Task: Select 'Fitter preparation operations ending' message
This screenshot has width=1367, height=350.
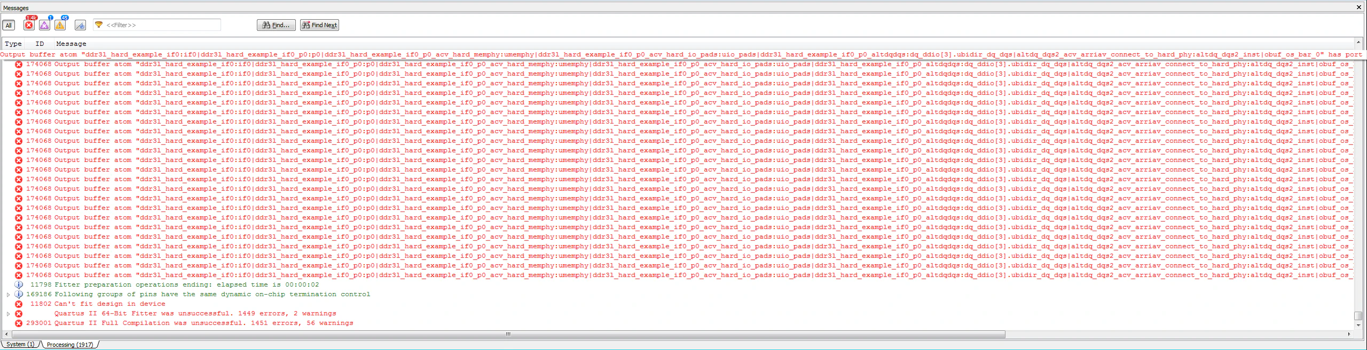Action: pyautogui.click(x=186, y=285)
